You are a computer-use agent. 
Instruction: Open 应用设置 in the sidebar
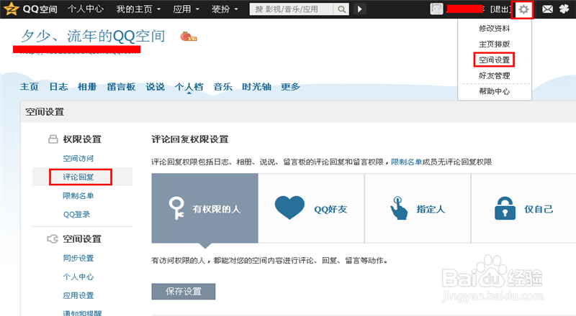(78, 295)
